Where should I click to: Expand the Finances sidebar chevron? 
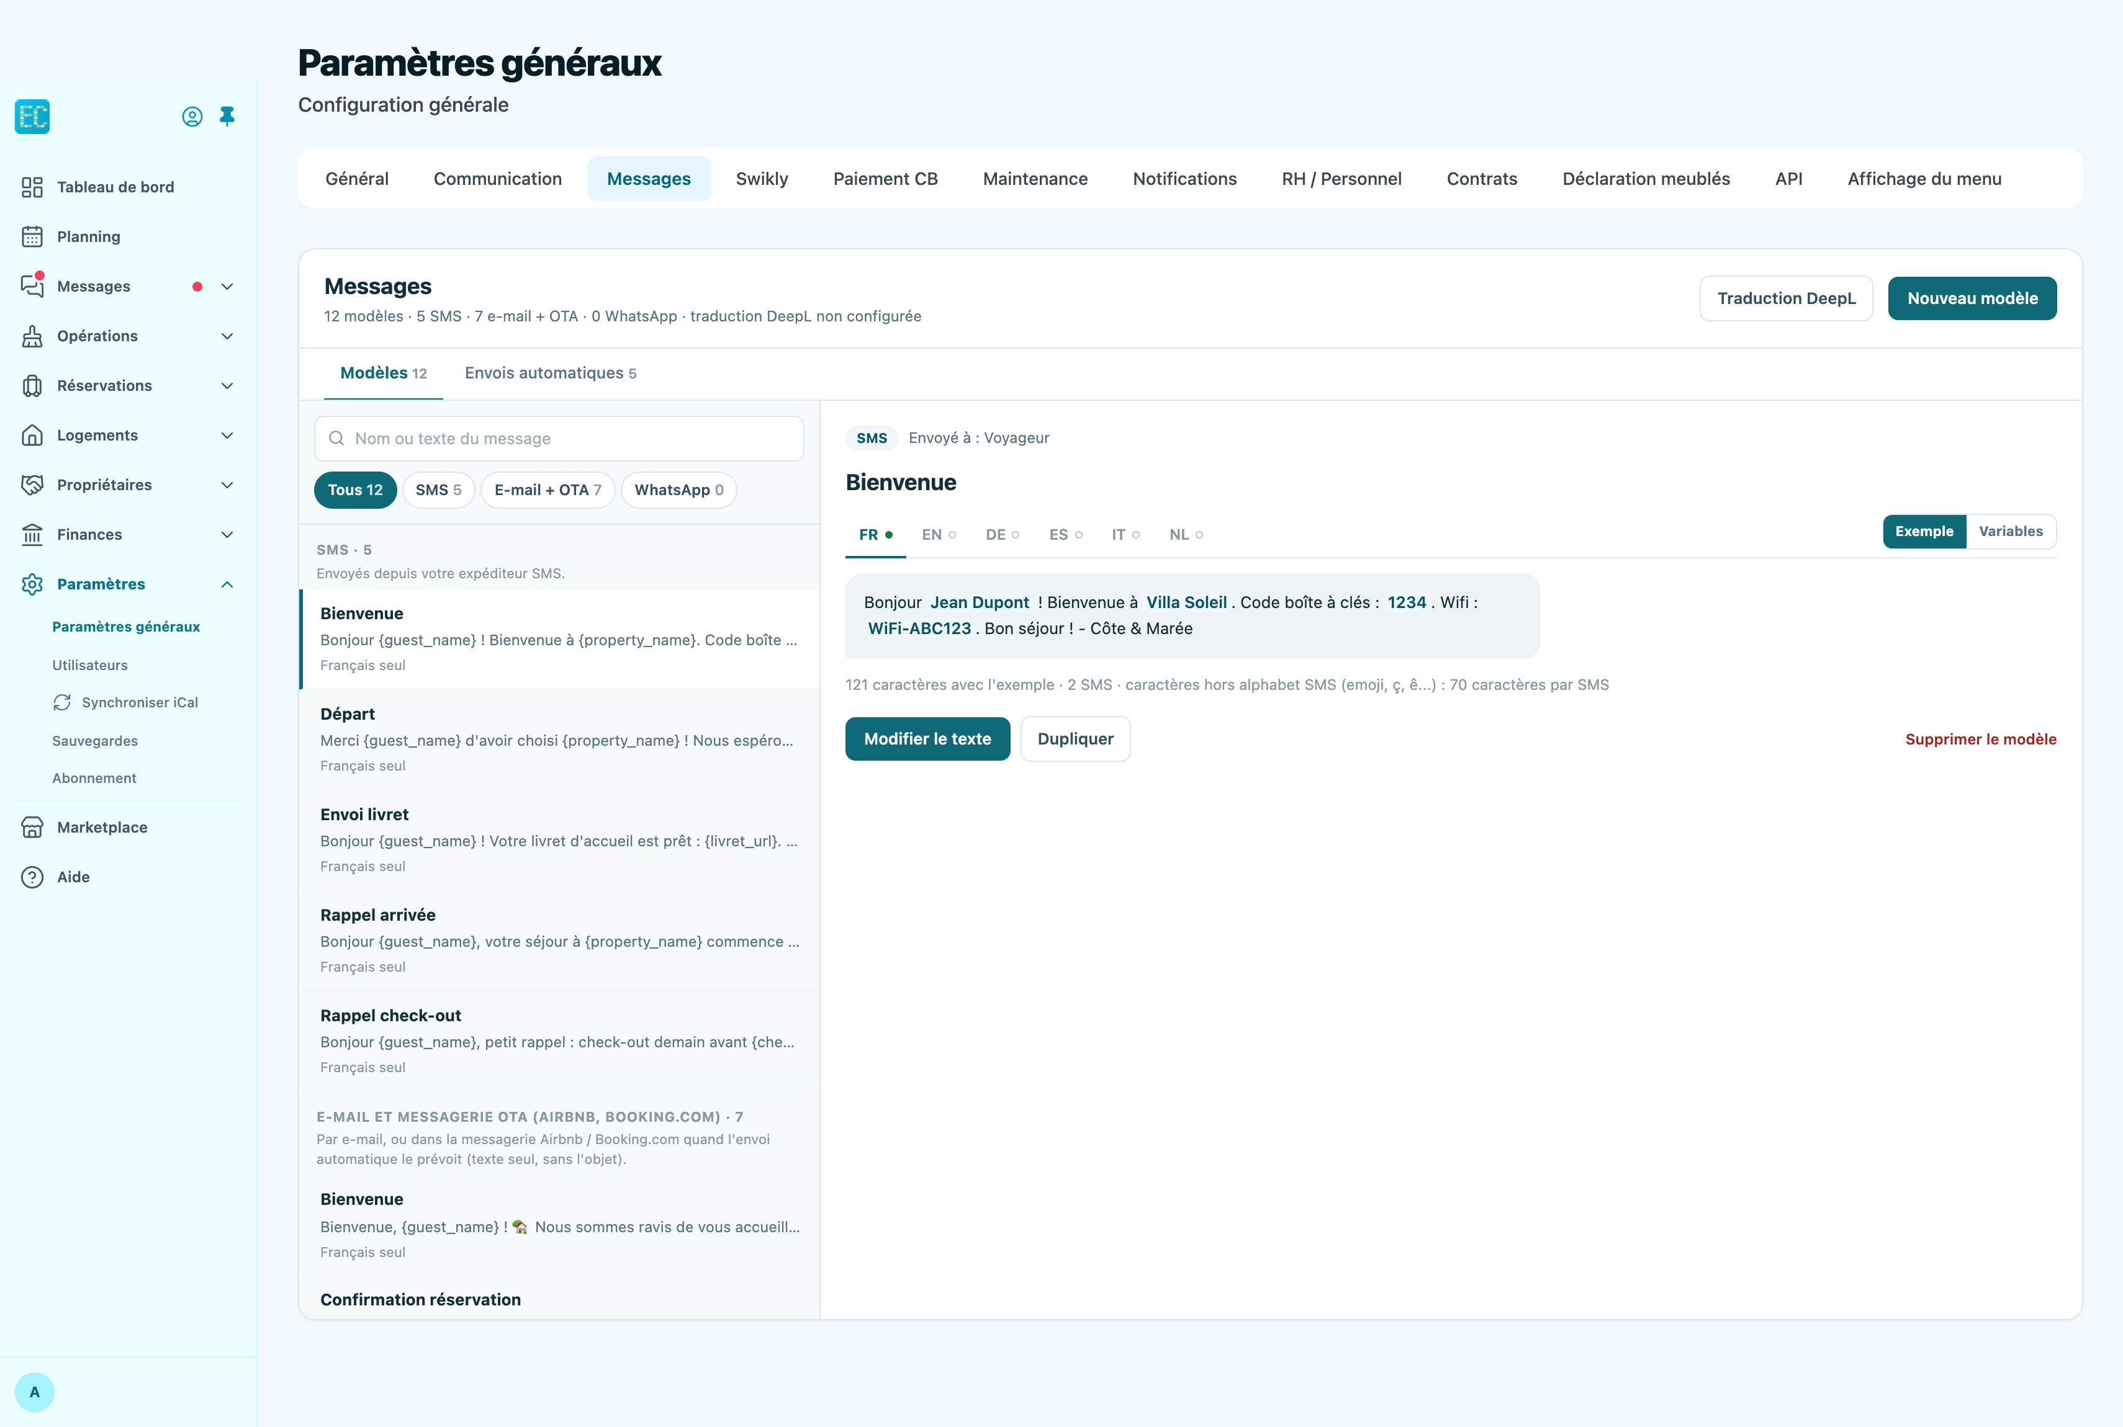click(x=228, y=534)
